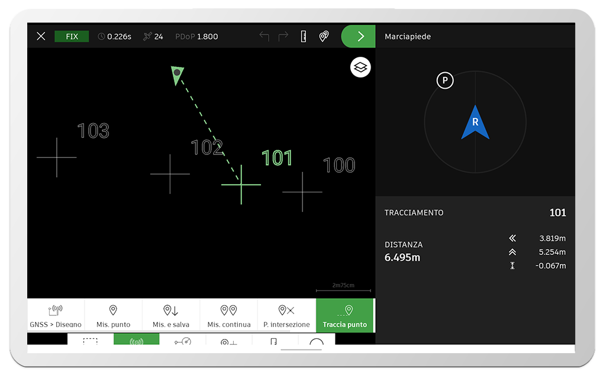Screen dimensions: 606x378
Task: Click the P marker on compass
Action: [445, 80]
